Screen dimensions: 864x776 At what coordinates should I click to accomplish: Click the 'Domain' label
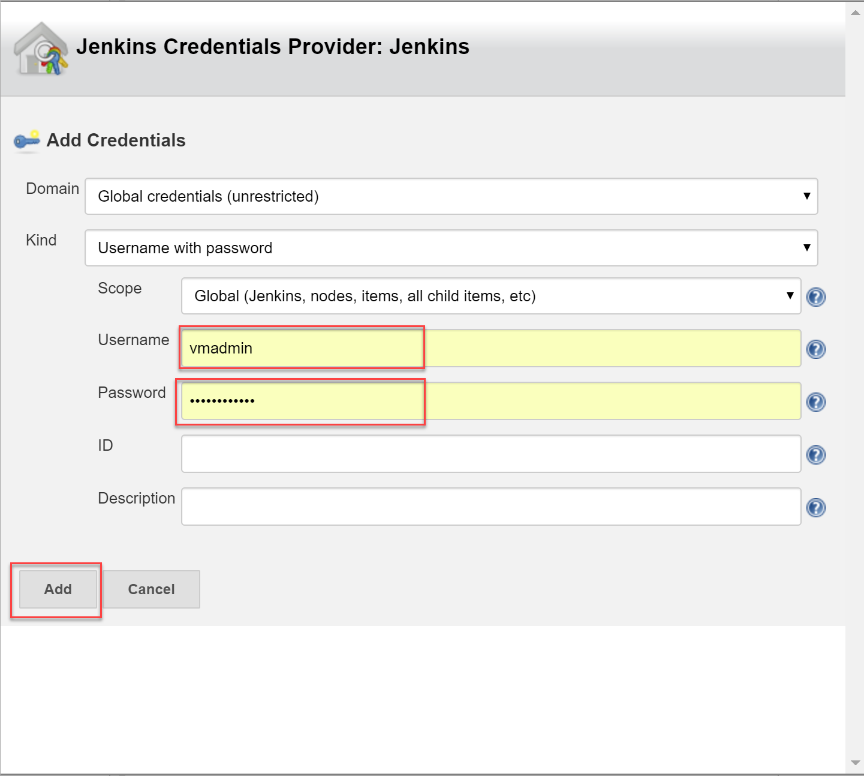click(x=53, y=188)
